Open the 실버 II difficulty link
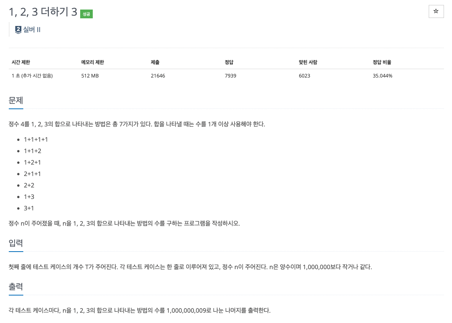The height and width of the screenshot is (323, 452). 31,29
